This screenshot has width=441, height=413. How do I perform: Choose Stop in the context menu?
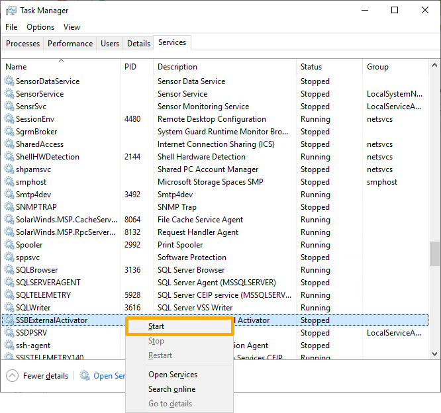(x=179, y=341)
